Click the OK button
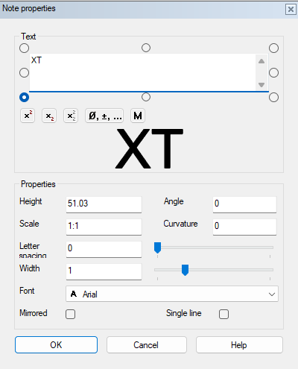This screenshot has width=298, height=369. coord(56,345)
